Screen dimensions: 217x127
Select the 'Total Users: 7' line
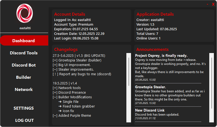pos(147,34)
